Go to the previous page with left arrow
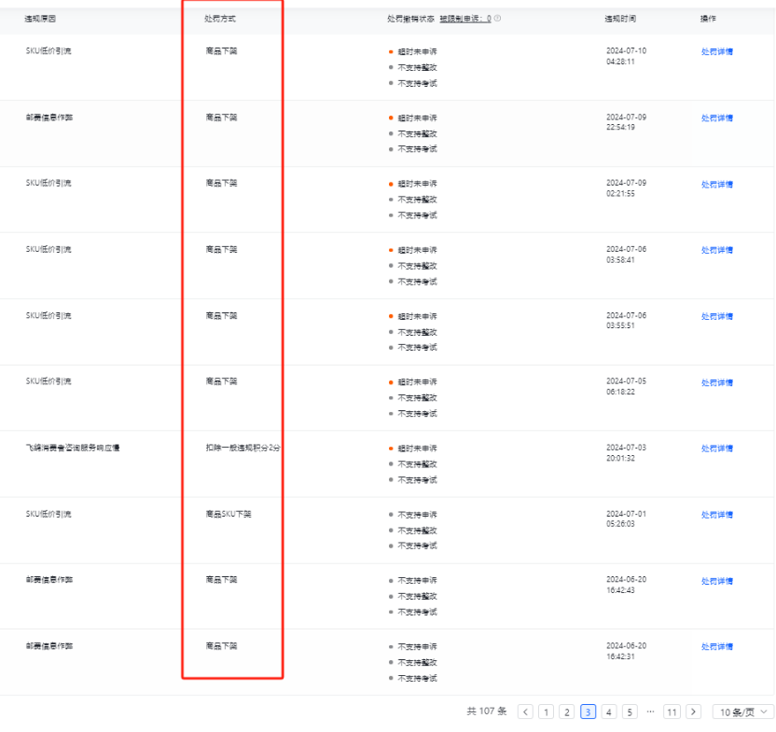The width and height of the screenshot is (776, 732). pyautogui.click(x=525, y=711)
